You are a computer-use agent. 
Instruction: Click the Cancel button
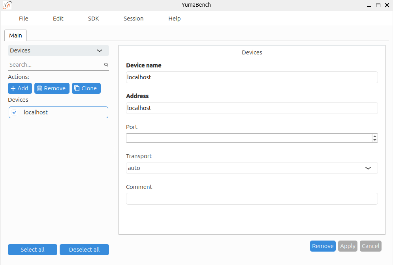(370, 246)
